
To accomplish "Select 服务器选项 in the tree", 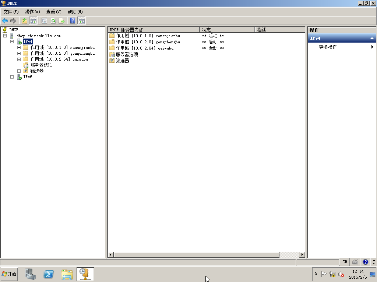I will pyautogui.click(x=41, y=65).
